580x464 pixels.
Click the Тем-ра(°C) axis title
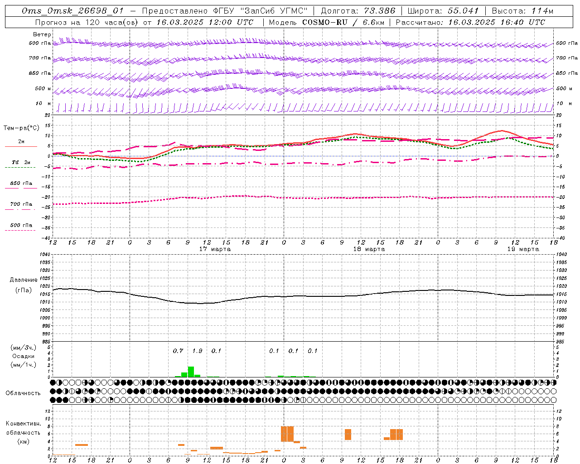coord(21,128)
